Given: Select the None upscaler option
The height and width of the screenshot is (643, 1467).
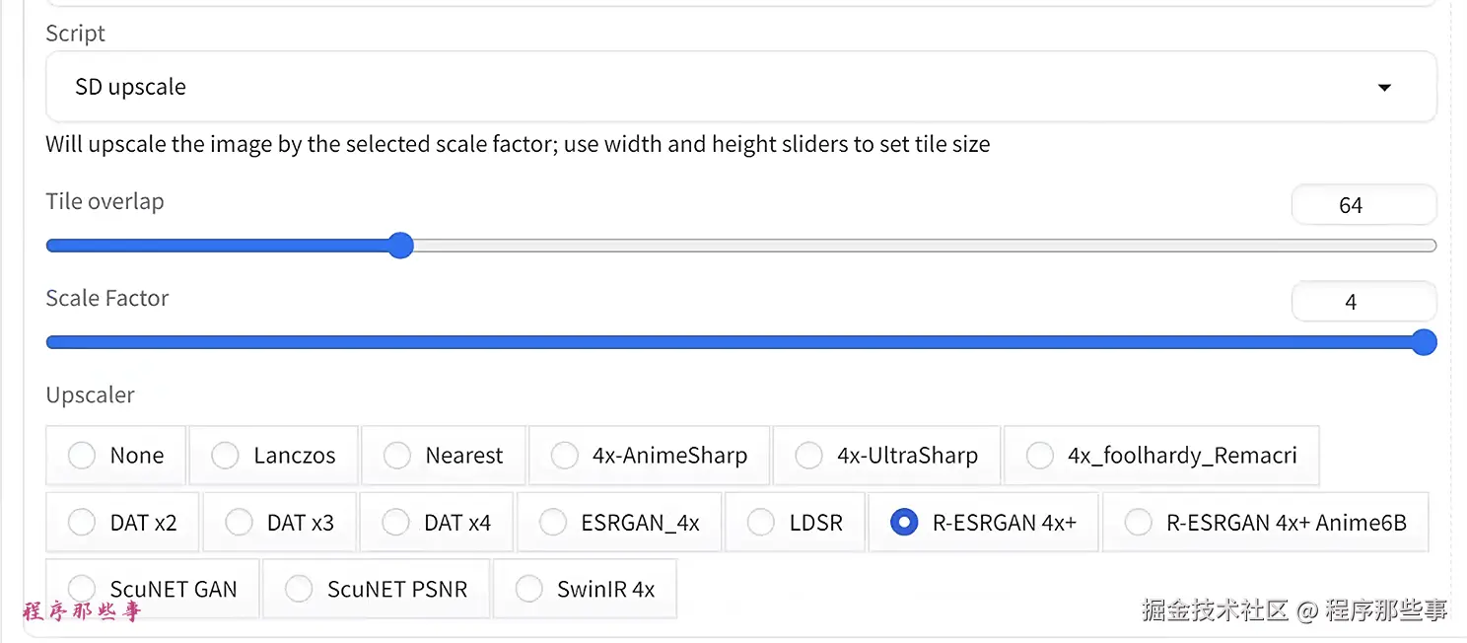Looking at the screenshot, I should click(82, 456).
